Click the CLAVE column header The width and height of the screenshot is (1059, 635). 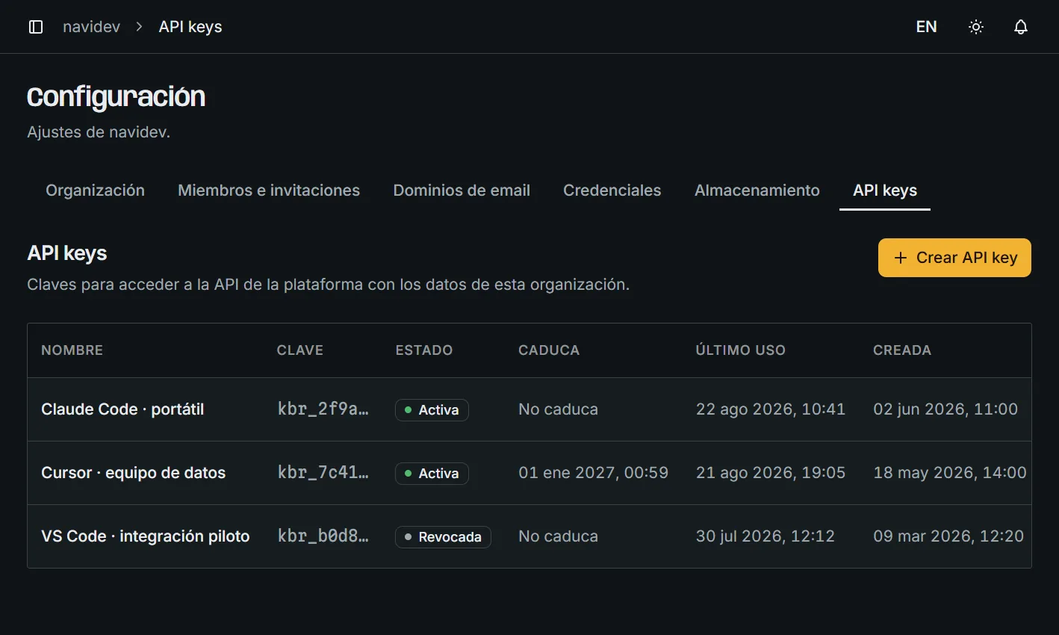(300, 350)
